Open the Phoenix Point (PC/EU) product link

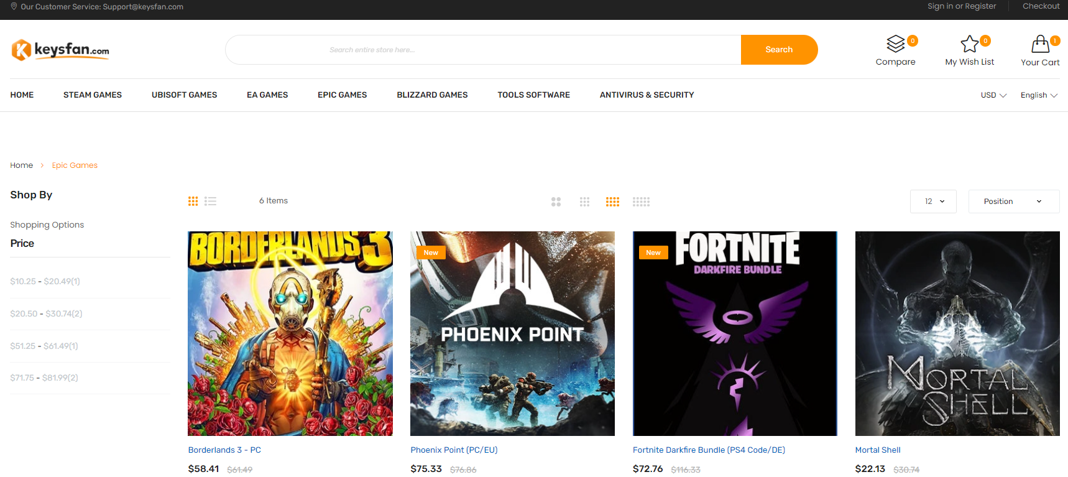pyautogui.click(x=454, y=450)
